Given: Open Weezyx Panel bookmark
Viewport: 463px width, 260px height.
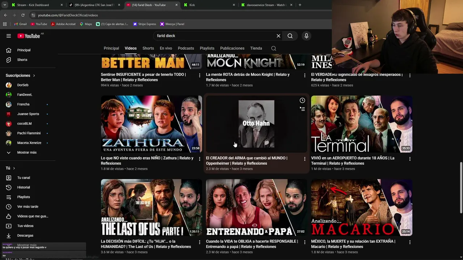Looking at the screenshot, I should point(172,24).
